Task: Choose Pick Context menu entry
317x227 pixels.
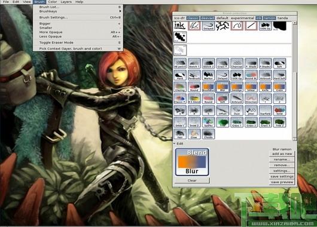Action: 78,48
